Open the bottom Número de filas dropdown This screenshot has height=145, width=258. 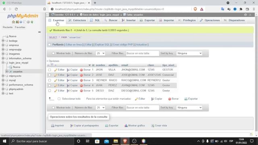100,108
